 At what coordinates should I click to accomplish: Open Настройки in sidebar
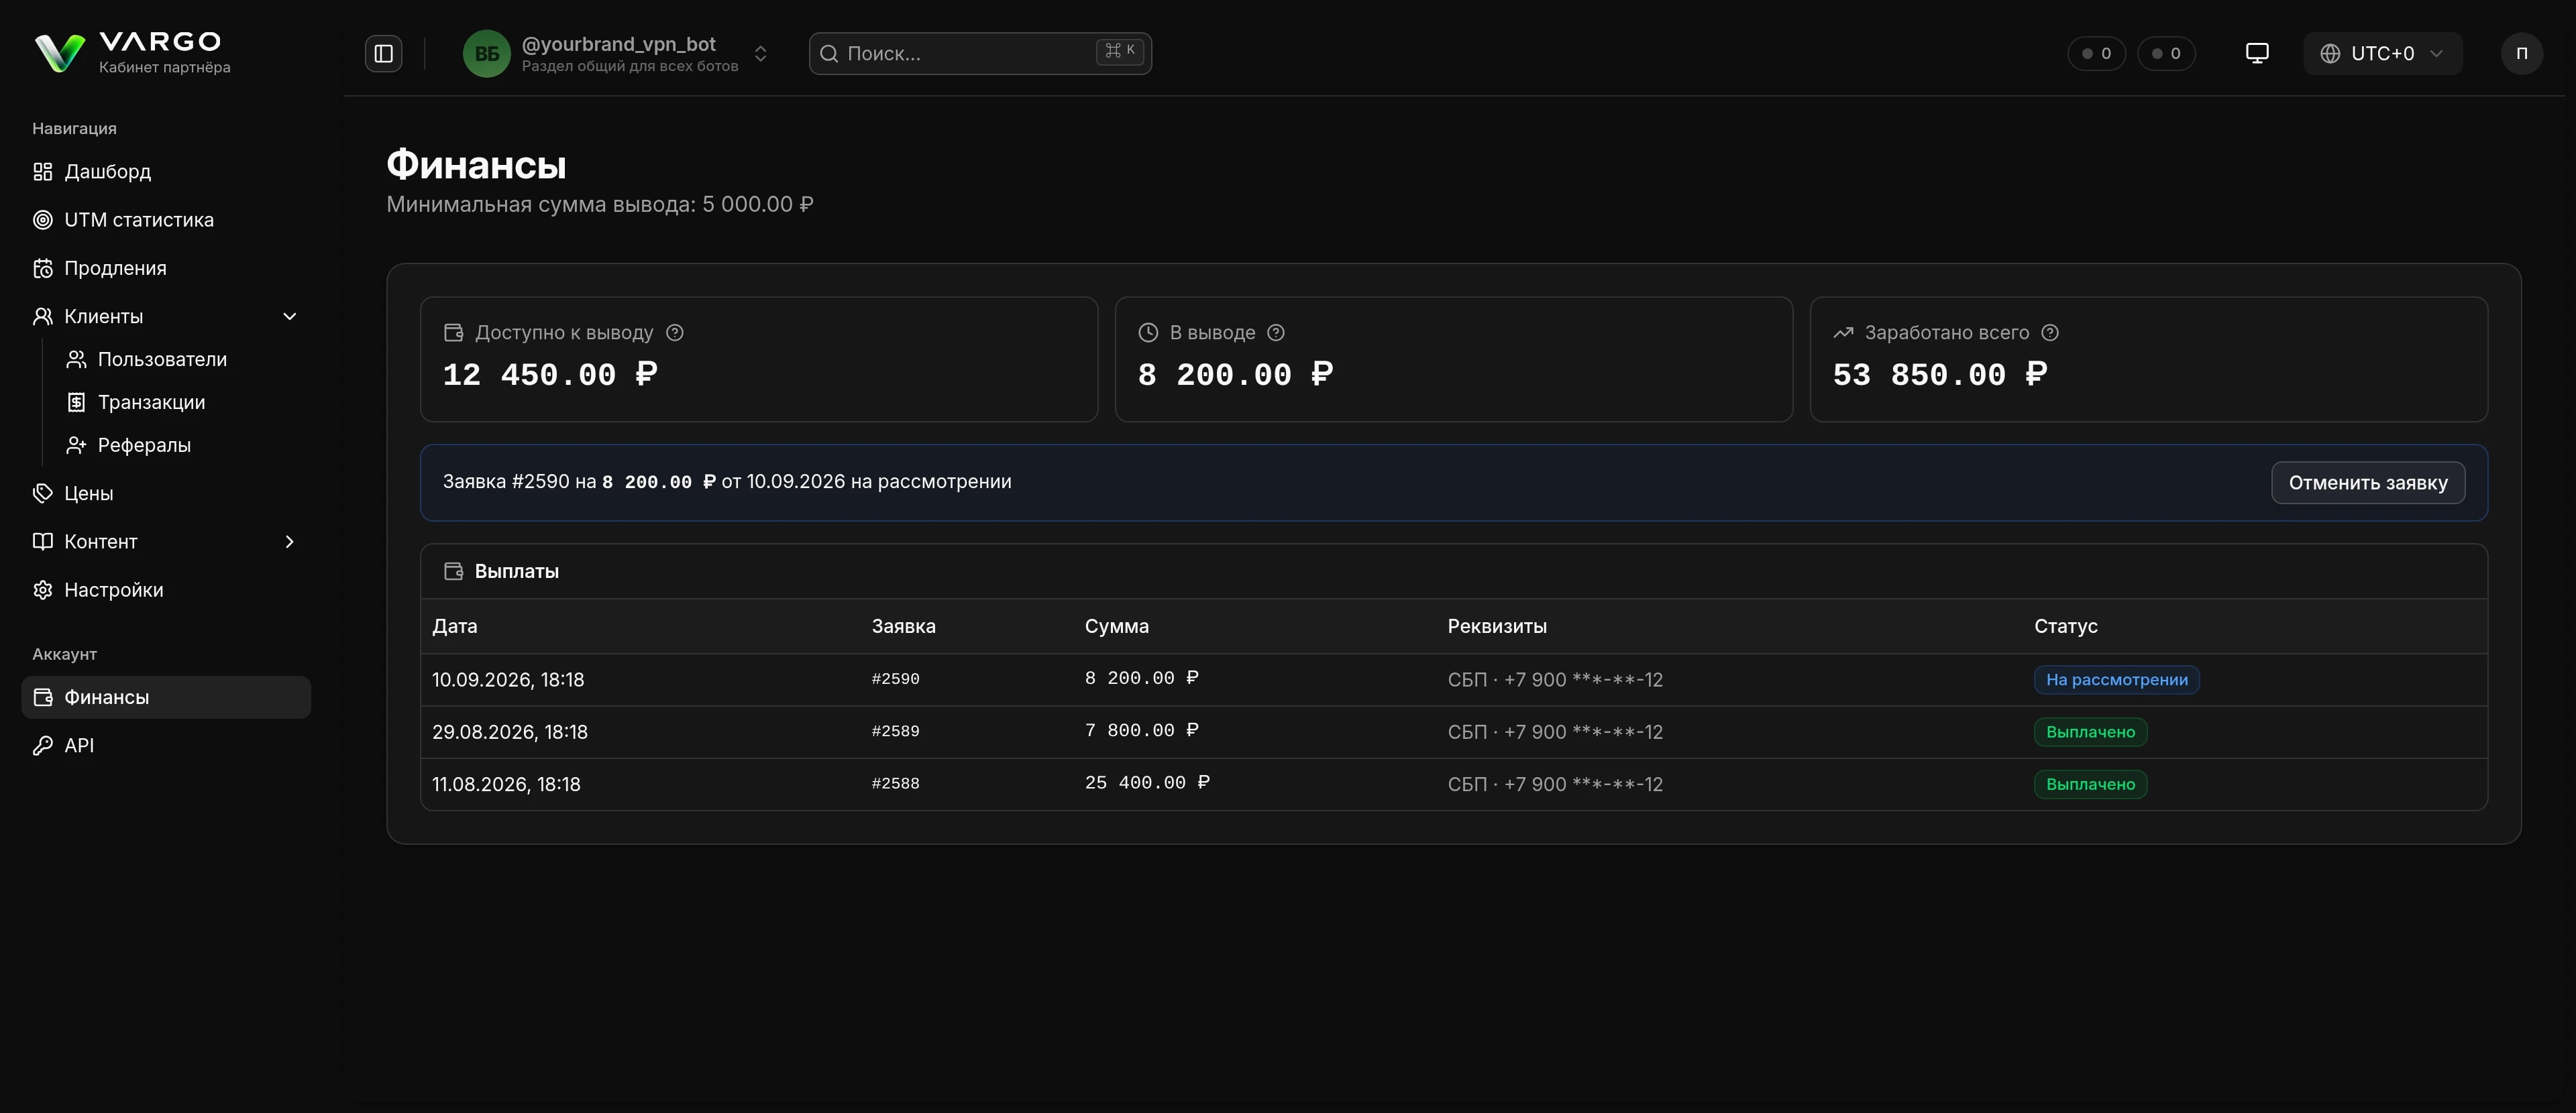coord(166,591)
